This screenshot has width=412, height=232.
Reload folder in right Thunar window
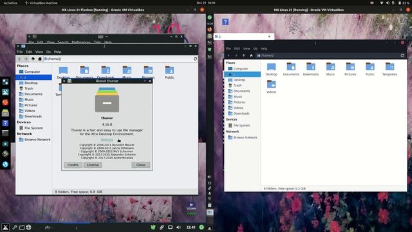coord(402,55)
